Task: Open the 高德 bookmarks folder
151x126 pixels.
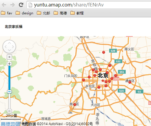Action: pos(60,13)
